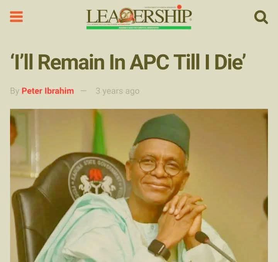This screenshot has height=262, width=278.
Task: Open search with the magnifier icon
Action: [x=261, y=17]
